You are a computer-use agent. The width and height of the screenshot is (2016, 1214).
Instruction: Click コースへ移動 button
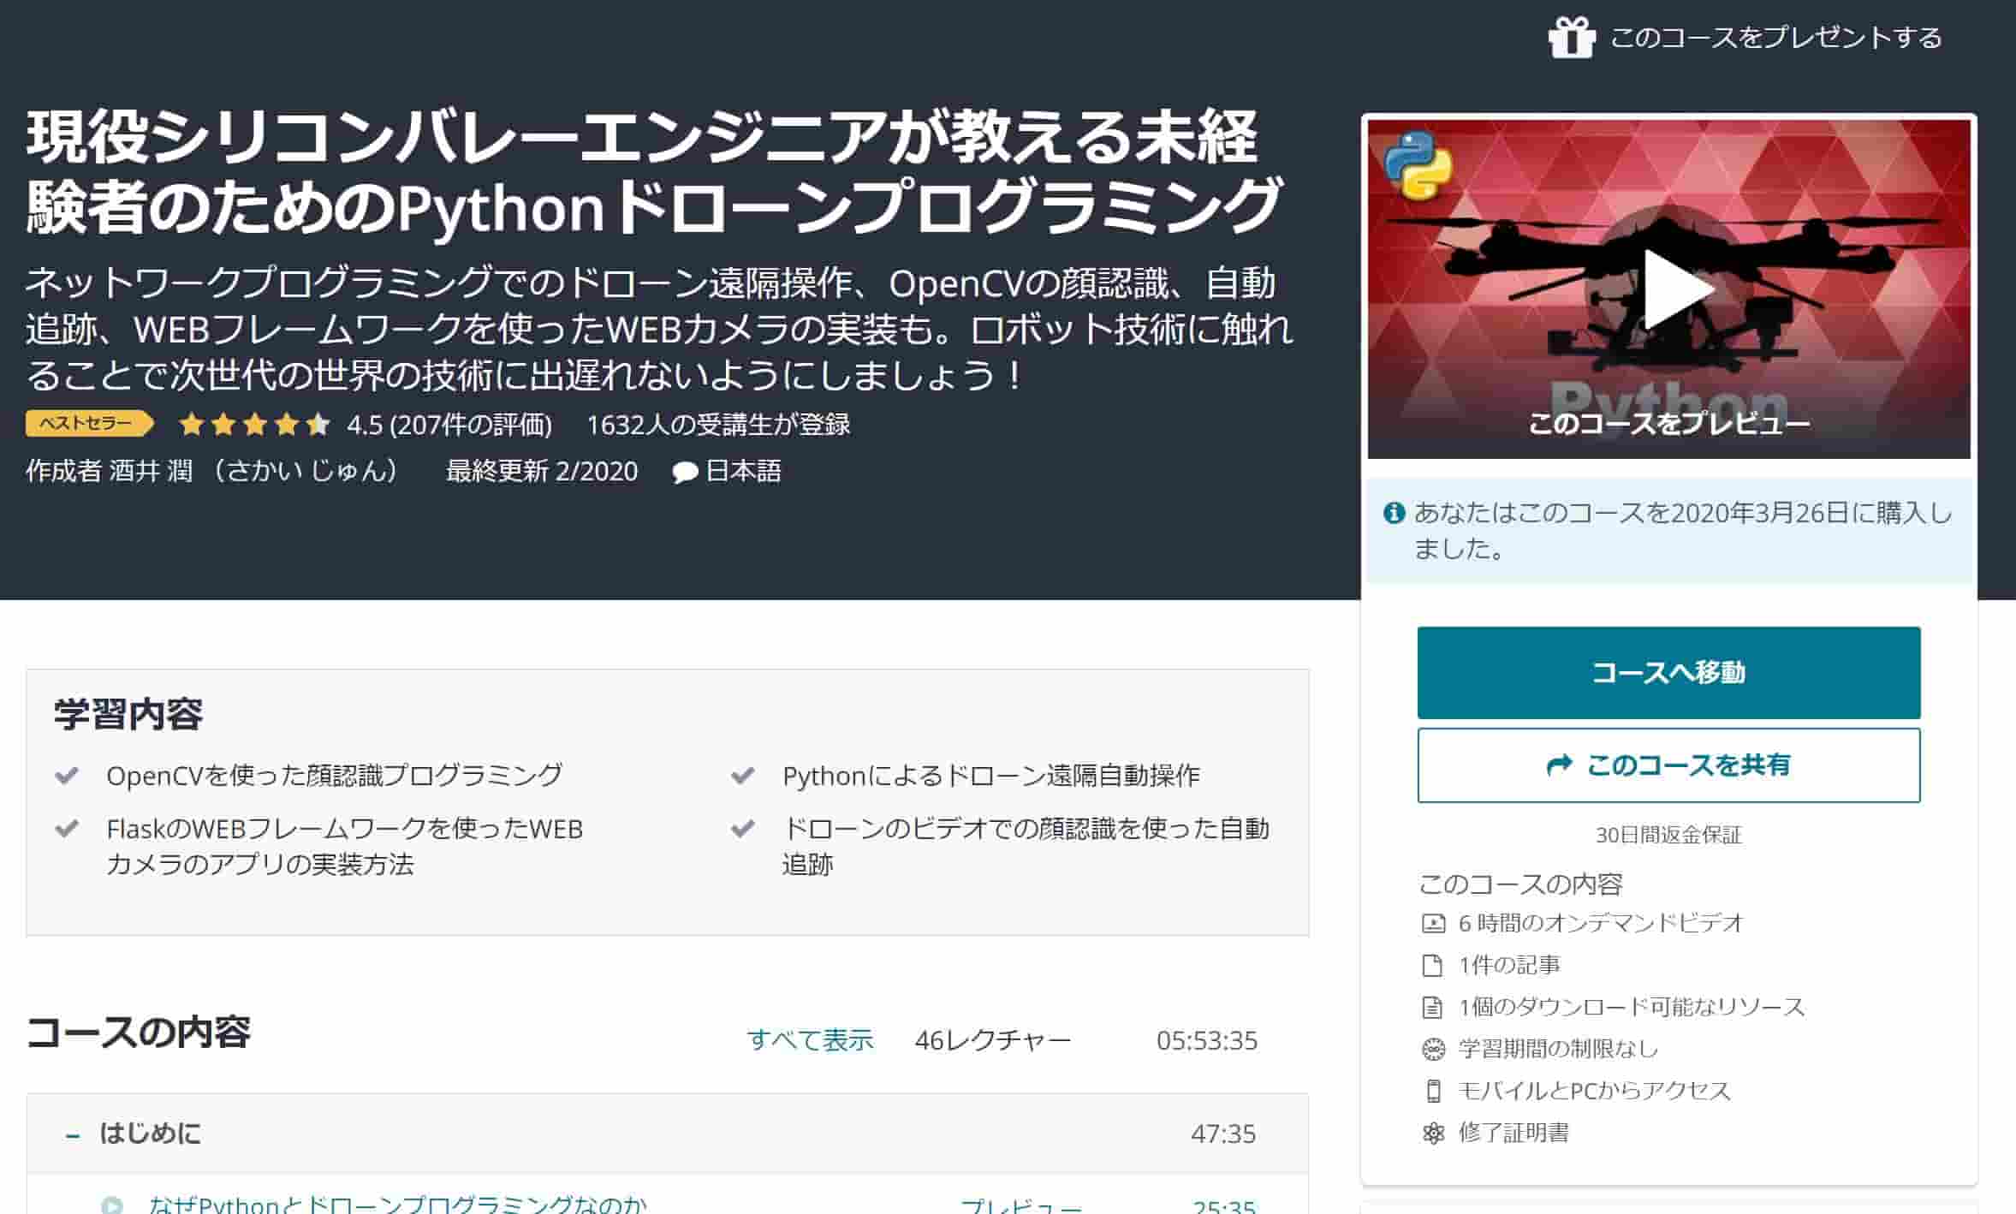pyautogui.click(x=1668, y=673)
